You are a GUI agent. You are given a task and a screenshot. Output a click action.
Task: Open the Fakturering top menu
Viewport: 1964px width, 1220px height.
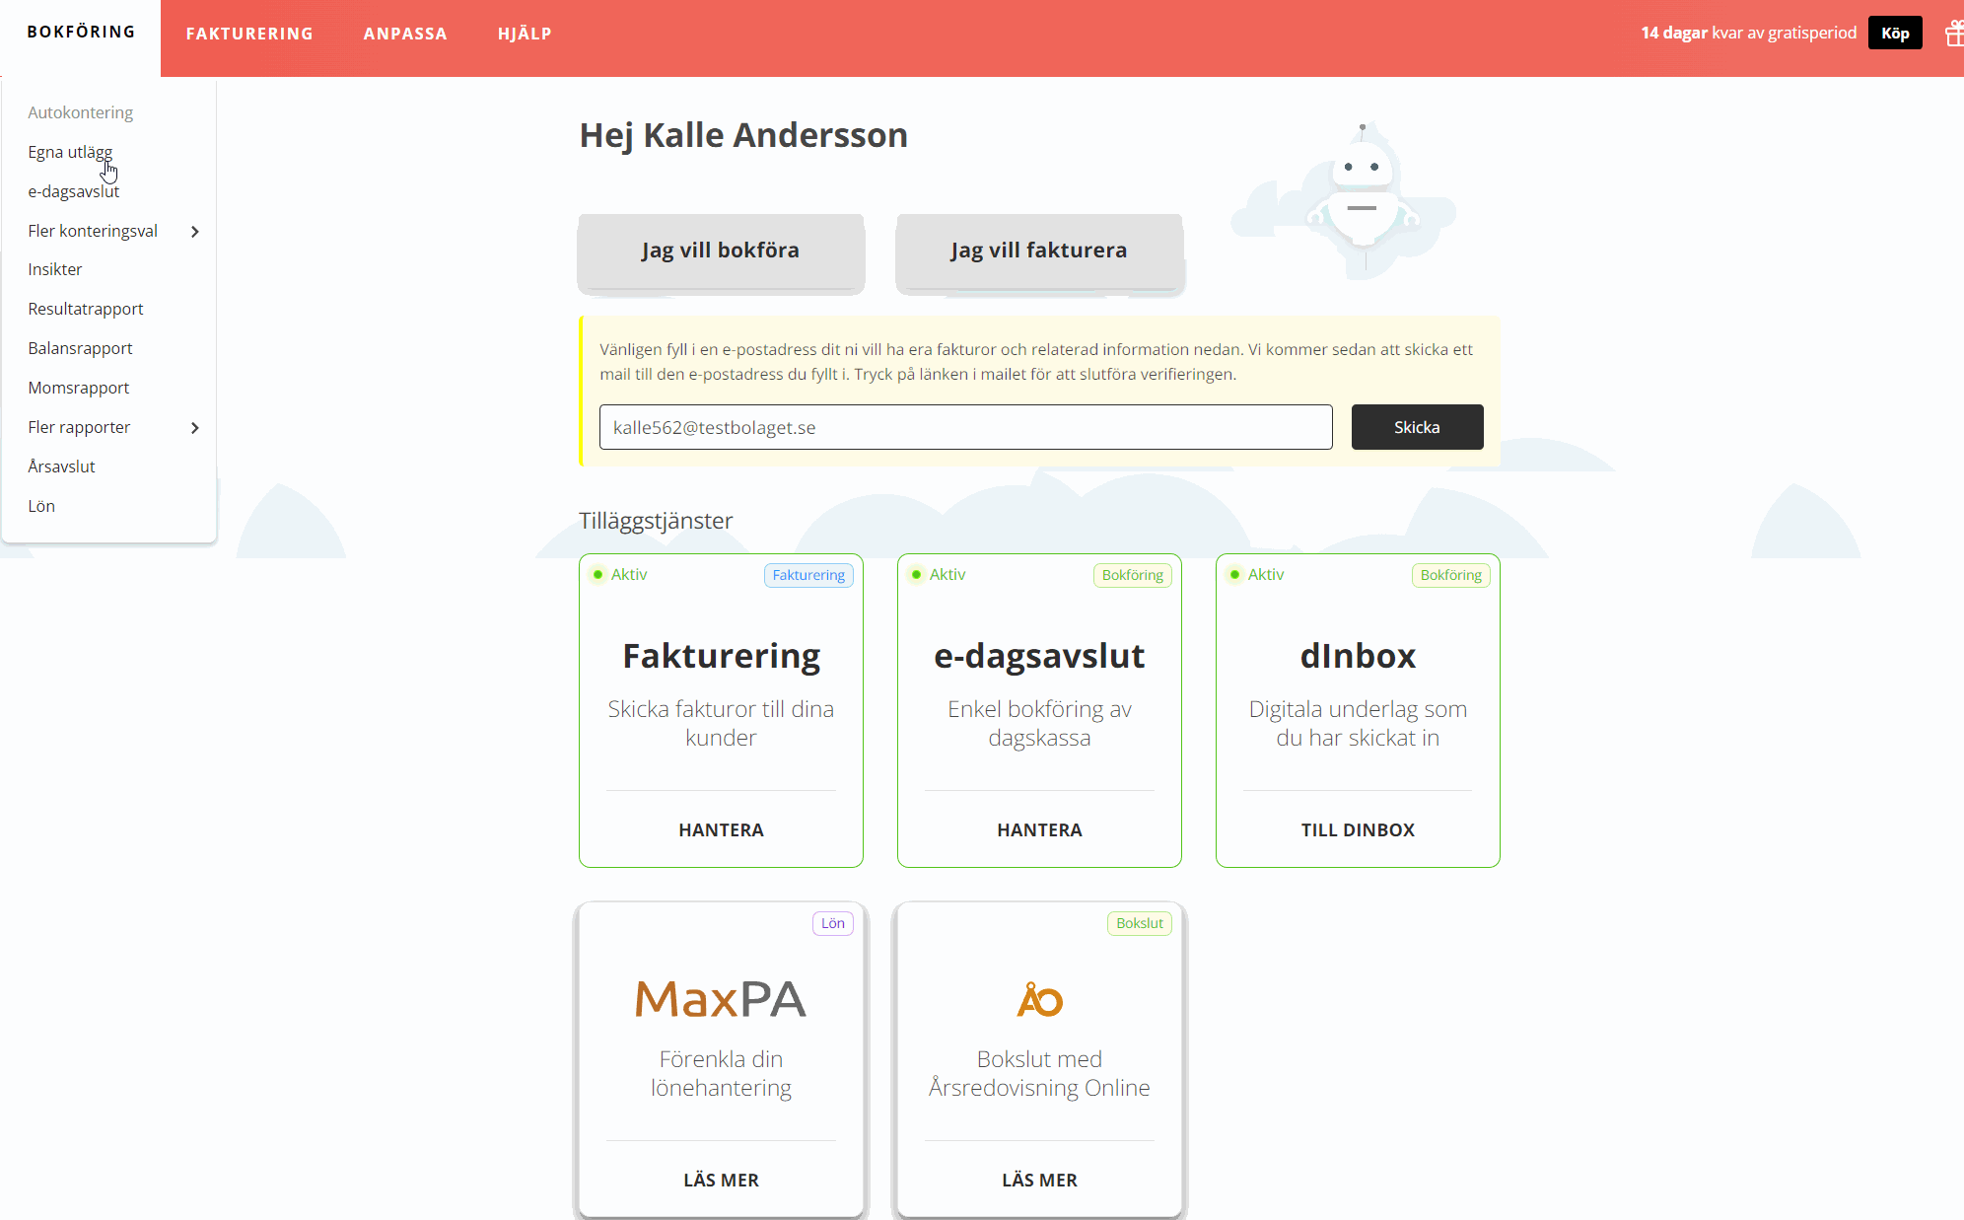click(x=249, y=34)
